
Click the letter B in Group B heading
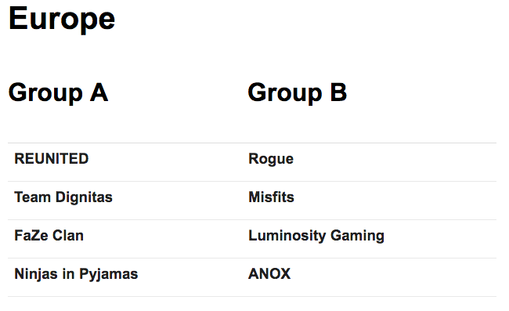click(x=338, y=92)
